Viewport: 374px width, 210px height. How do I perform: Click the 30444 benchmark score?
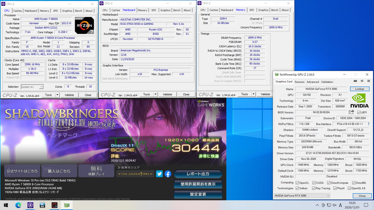[x=196, y=148]
